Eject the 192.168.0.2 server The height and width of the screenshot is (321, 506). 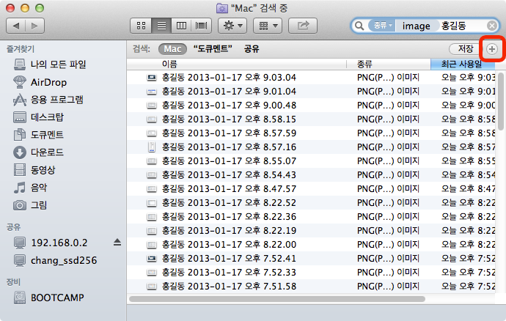117,243
